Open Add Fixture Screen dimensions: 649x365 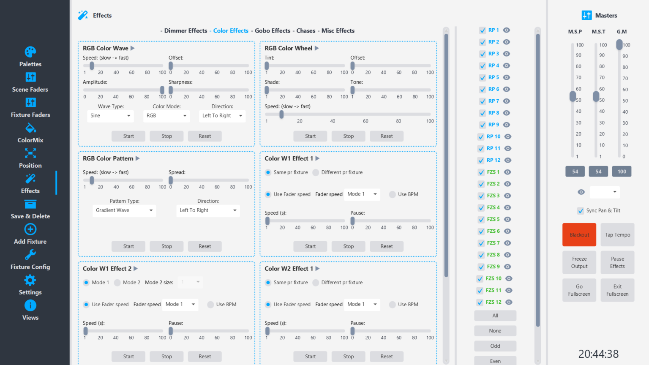(x=30, y=235)
